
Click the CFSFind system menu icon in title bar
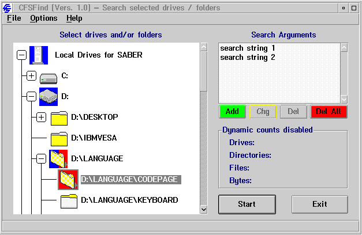7,8
